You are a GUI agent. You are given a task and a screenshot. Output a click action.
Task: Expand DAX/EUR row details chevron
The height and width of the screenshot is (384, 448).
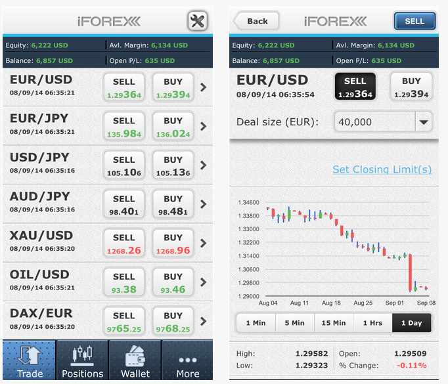203,321
